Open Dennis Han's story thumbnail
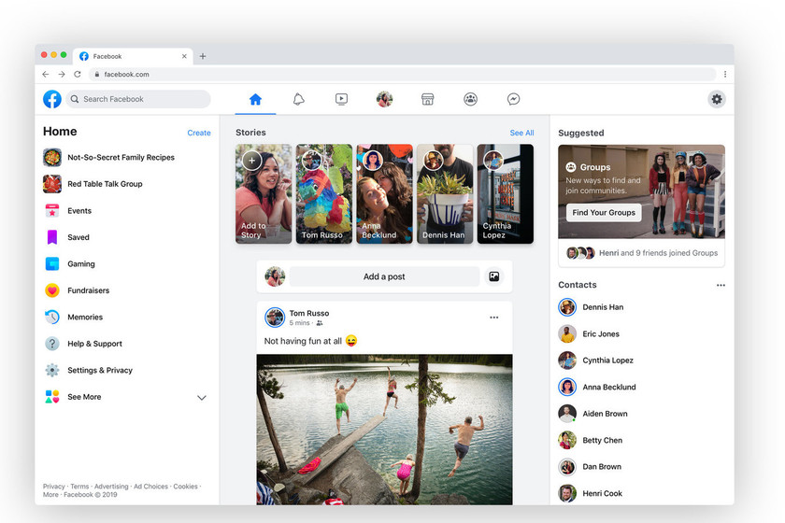This screenshot has width=785, height=523. [x=445, y=193]
